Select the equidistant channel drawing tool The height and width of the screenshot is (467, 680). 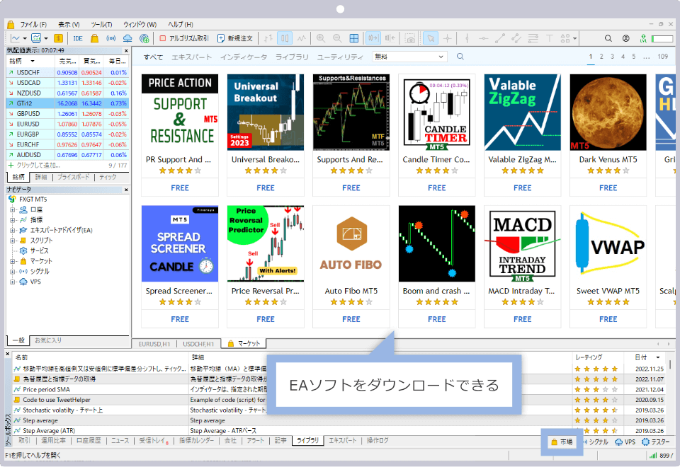(x=516, y=38)
